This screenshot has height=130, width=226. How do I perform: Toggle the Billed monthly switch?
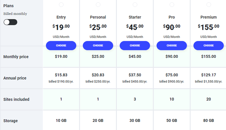(10, 22)
